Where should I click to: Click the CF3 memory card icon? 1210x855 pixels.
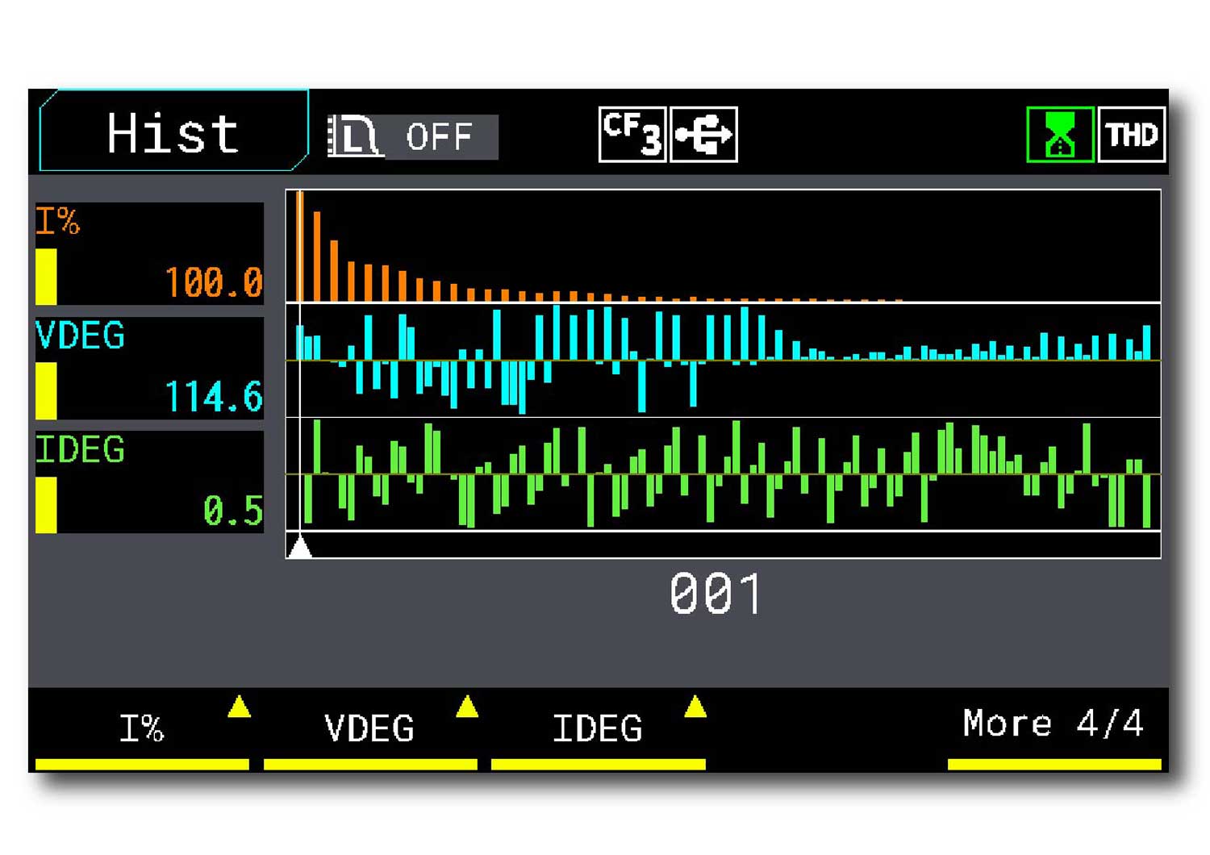click(x=632, y=135)
